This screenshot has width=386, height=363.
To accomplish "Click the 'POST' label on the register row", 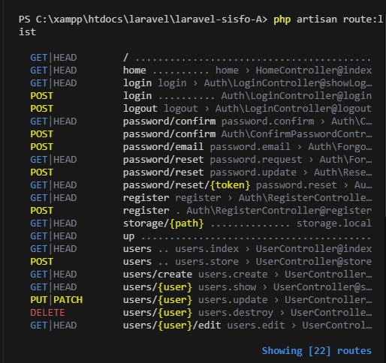I will (41, 211).
